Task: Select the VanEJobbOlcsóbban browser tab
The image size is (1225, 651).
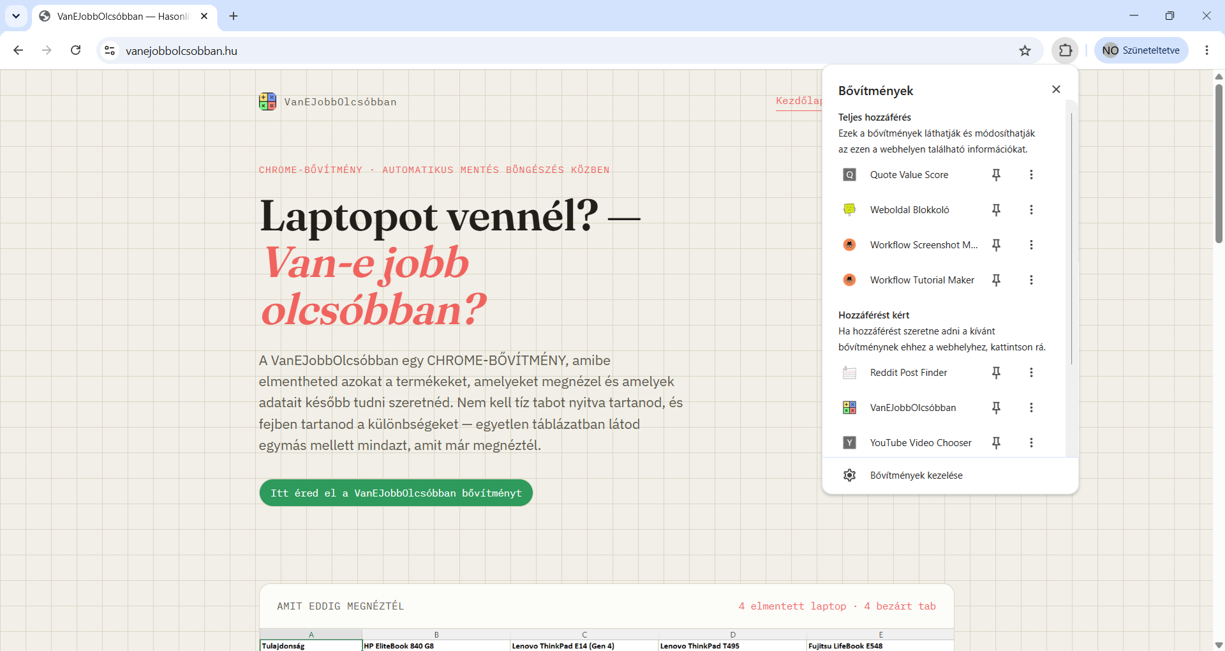Action: click(124, 17)
